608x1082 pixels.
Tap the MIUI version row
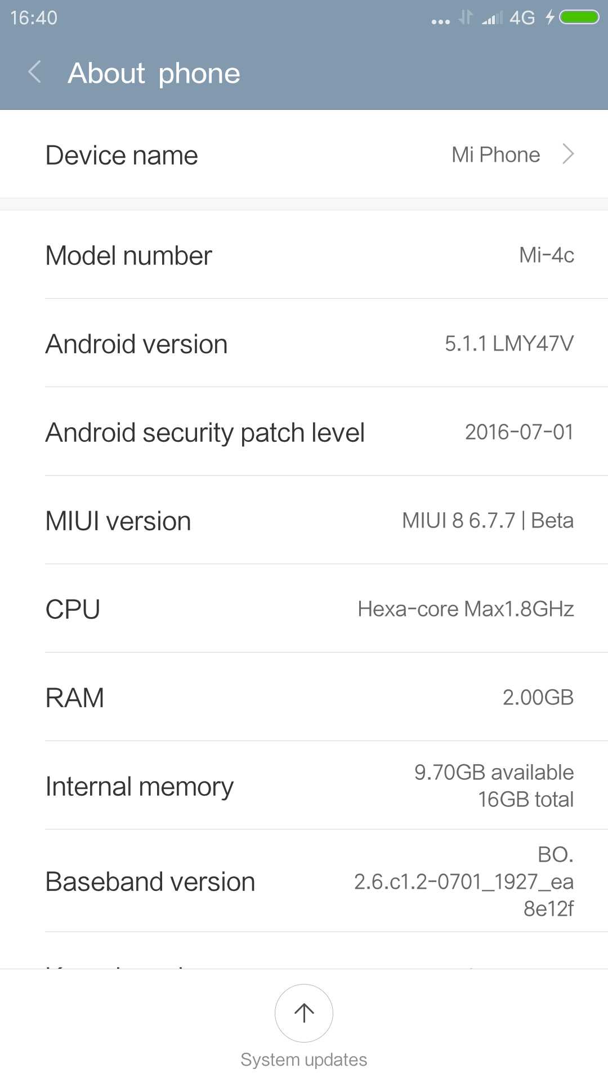pos(304,521)
